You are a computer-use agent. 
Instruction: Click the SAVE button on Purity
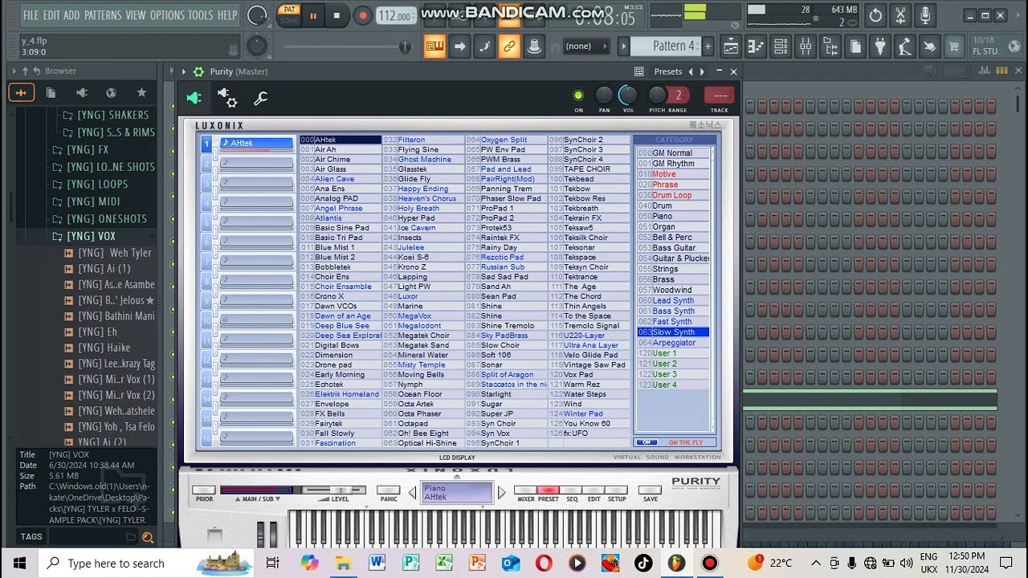pos(651,490)
